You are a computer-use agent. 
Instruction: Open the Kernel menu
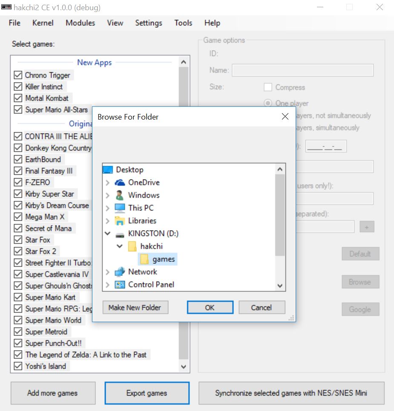pyautogui.click(x=43, y=23)
